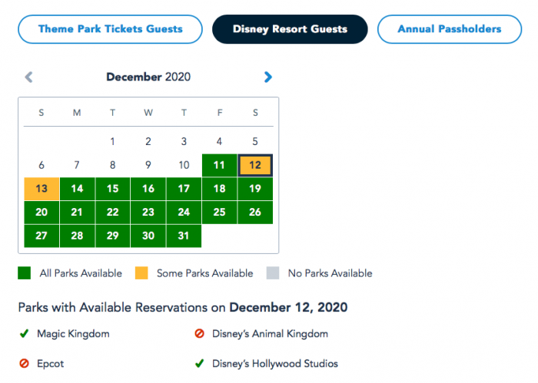Image resolution: width=538 pixels, height=383 pixels.
Task: Pick December 25 on the calendar
Action: (x=219, y=212)
